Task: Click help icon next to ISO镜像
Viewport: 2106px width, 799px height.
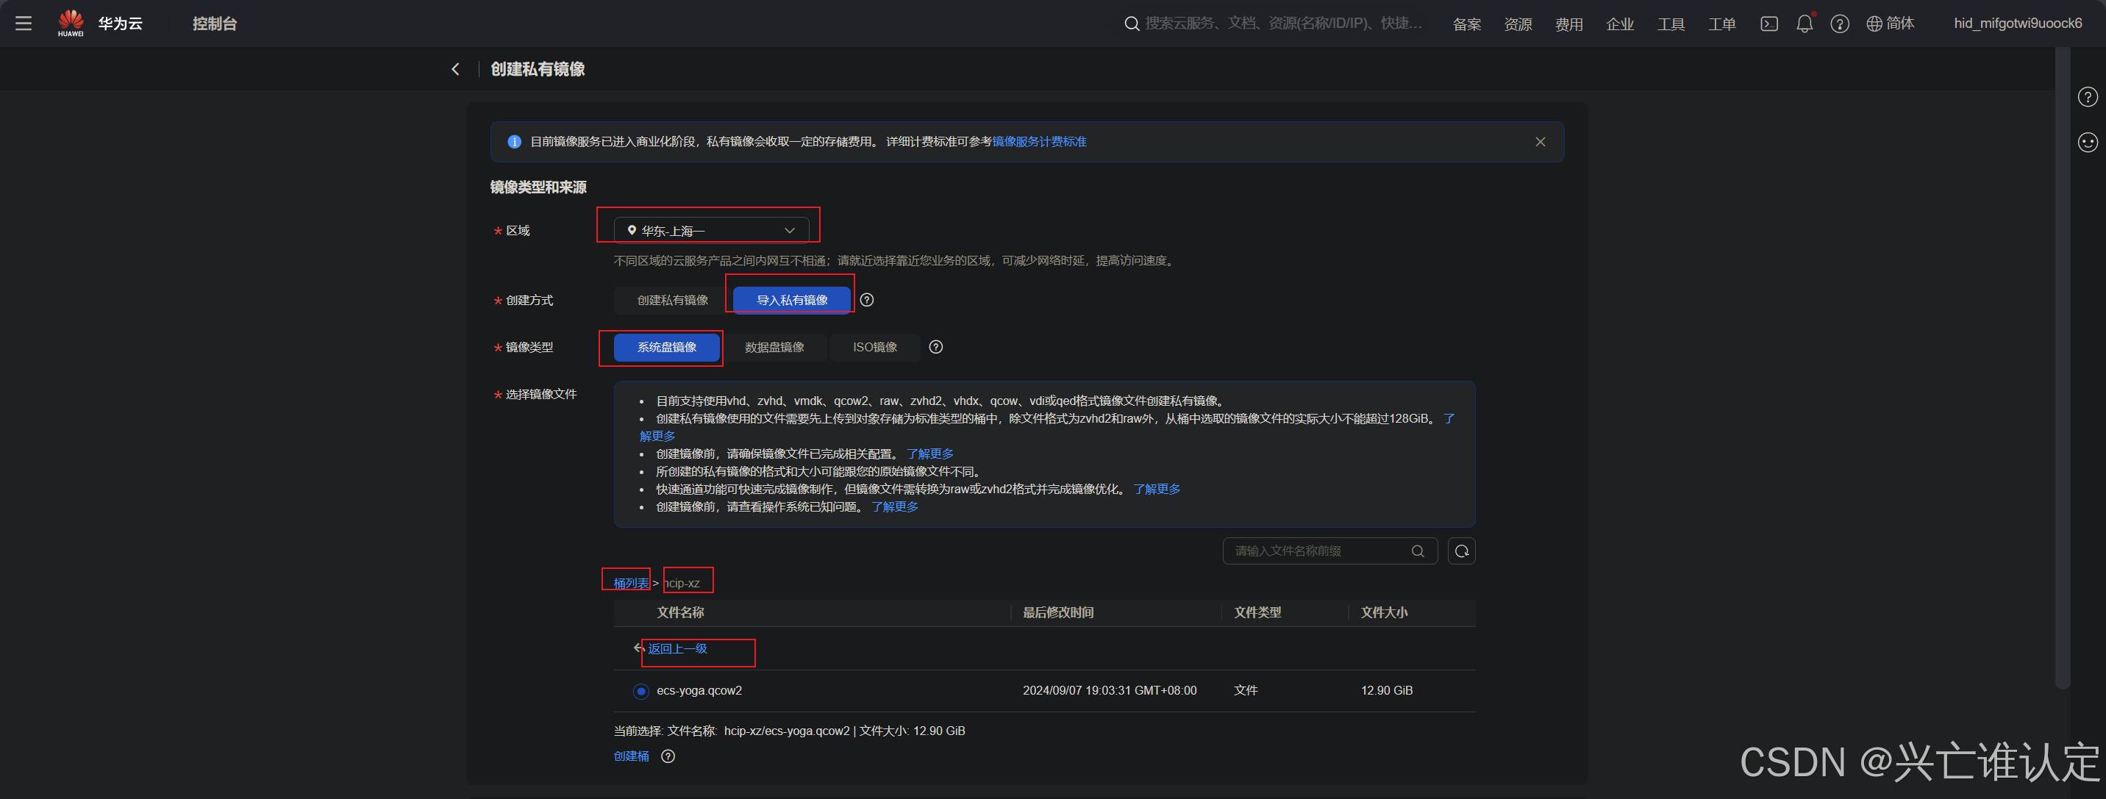Action: click(936, 347)
